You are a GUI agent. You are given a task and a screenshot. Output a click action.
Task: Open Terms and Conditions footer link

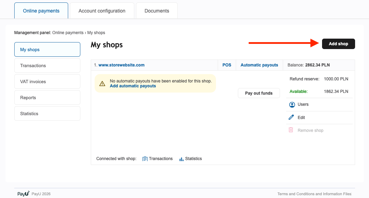tap(314, 194)
